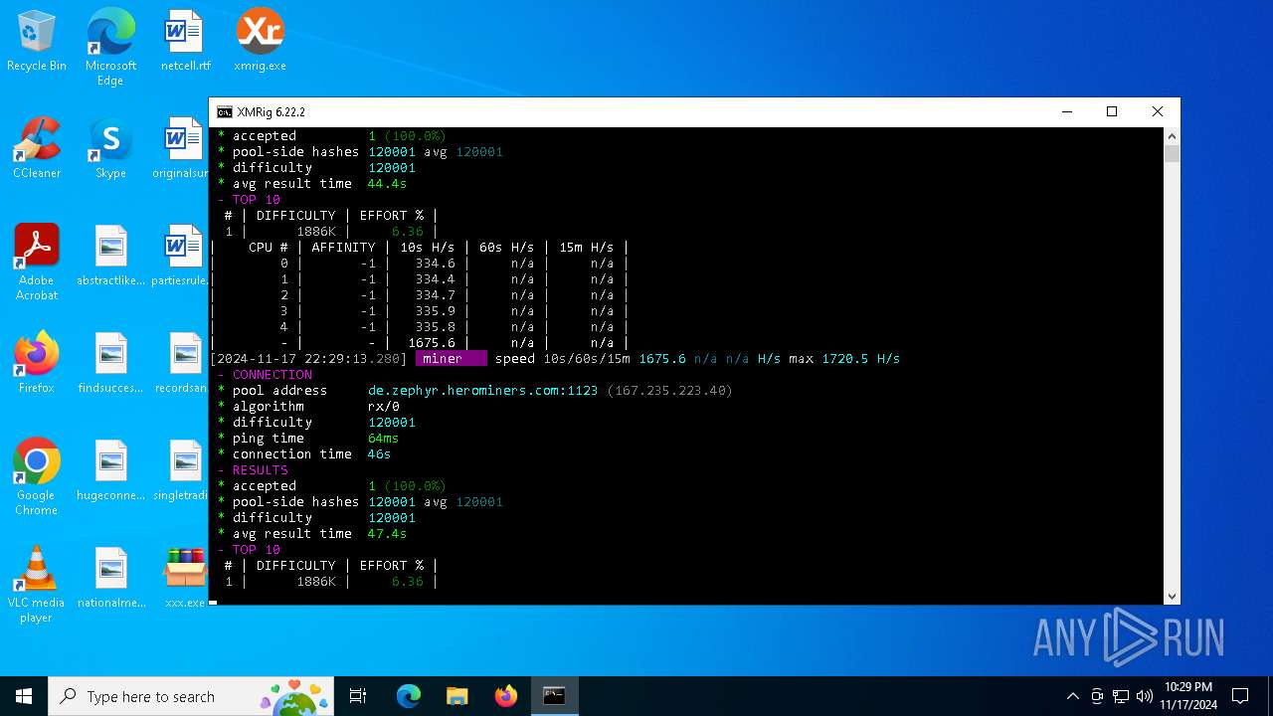Launch Edge from the taskbar
The image size is (1273, 716).
[x=409, y=696]
